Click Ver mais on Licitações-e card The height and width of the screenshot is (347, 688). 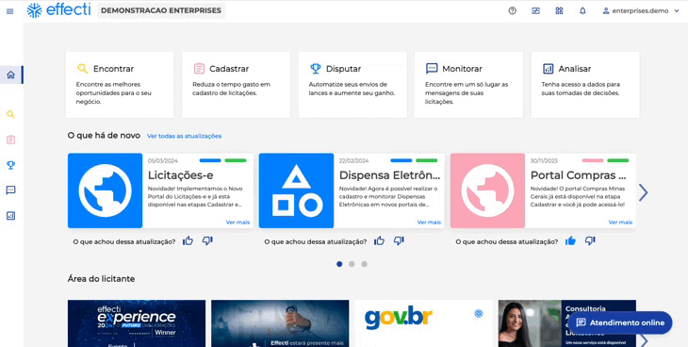[238, 223]
